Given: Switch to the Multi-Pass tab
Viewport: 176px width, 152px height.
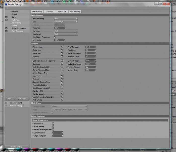Looking at the screenshot, I should point(62,12).
